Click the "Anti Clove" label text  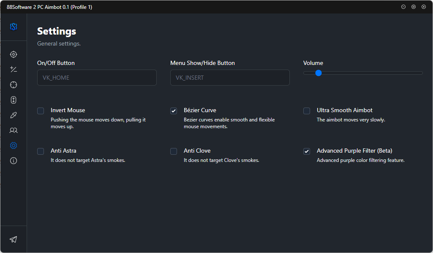point(197,151)
